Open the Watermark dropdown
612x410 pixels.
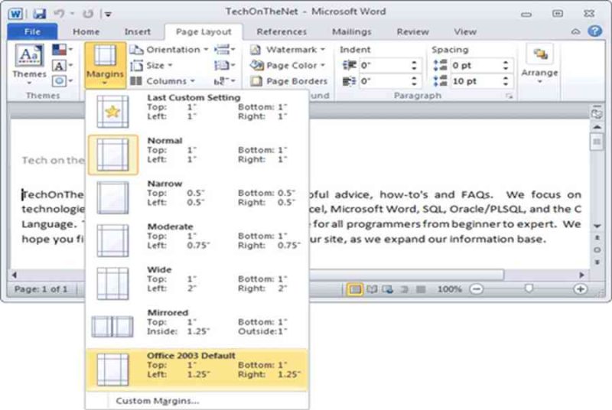point(288,50)
